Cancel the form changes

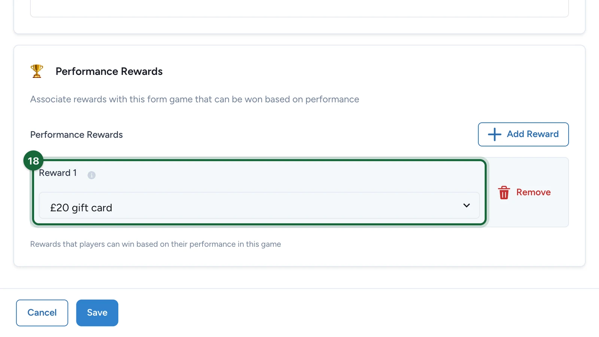click(42, 313)
